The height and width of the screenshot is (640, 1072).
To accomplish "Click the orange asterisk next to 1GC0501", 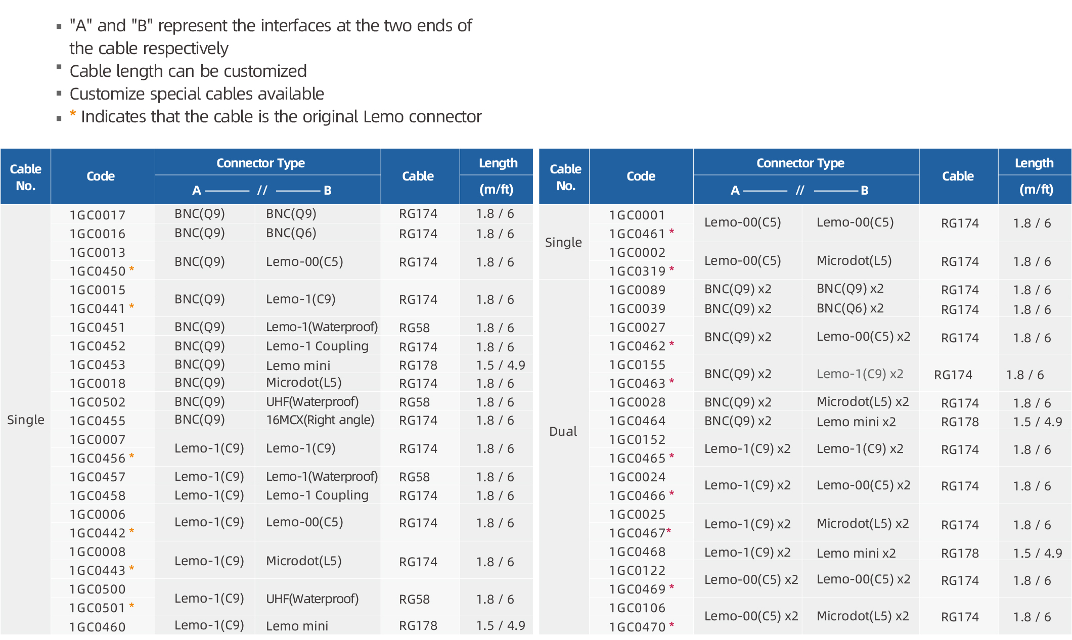I will (x=132, y=605).
